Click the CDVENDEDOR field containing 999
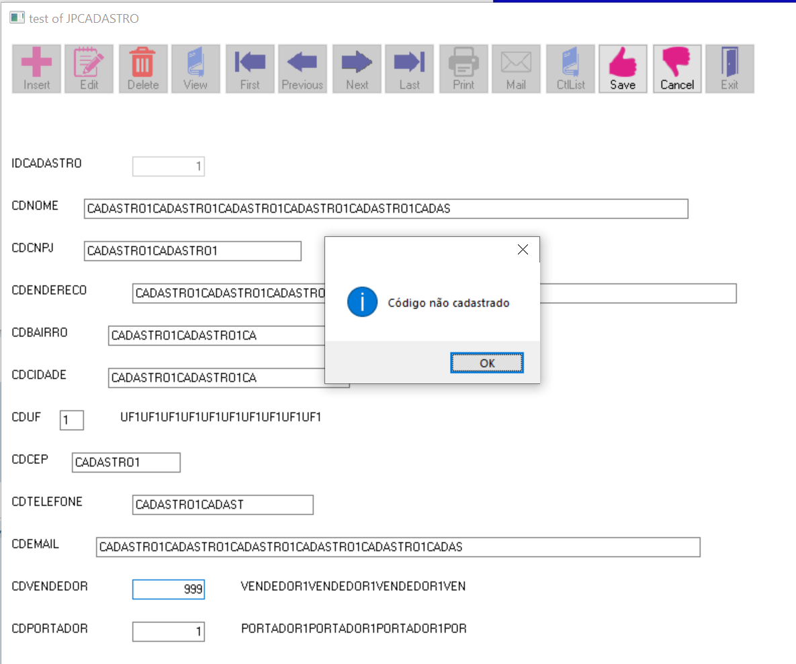 pyautogui.click(x=169, y=589)
